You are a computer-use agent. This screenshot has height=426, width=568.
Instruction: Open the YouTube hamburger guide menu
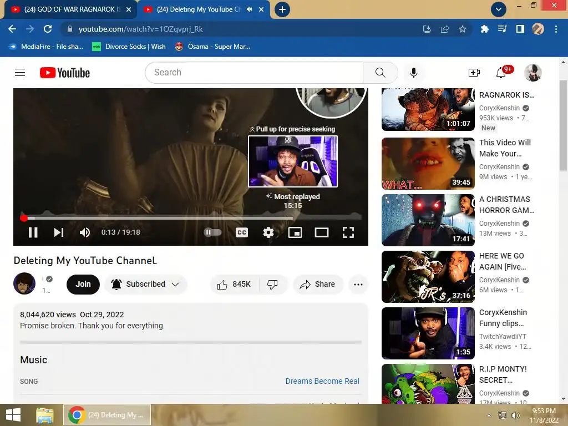point(20,73)
